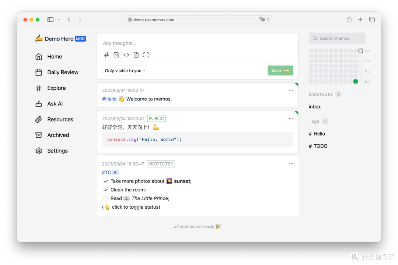This screenshot has width=398, height=265.
Task: Click the translate icon in the address bar
Action: click(x=262, y=20)
